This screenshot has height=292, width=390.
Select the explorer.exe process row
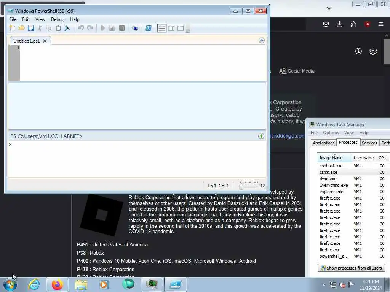pos(353,192)
